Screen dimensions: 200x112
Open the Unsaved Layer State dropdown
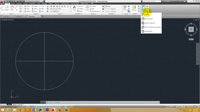[x=60, y=9]
